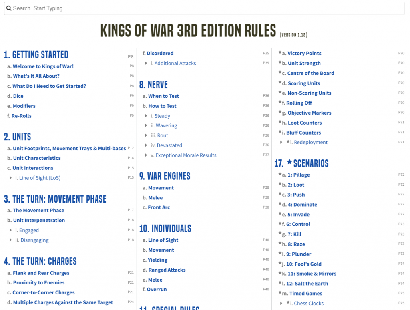Click the star icon beside Objective Markers
The width and height of the screenshot is (410, 310).
coord(280,112)
